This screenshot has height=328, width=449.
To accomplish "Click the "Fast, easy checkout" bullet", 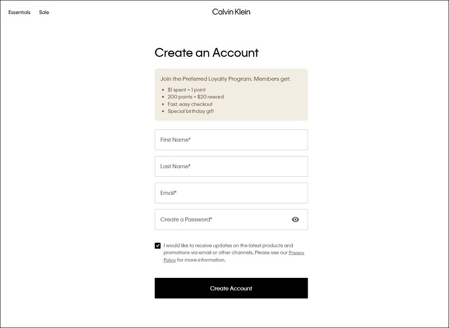I will [190, 104].
